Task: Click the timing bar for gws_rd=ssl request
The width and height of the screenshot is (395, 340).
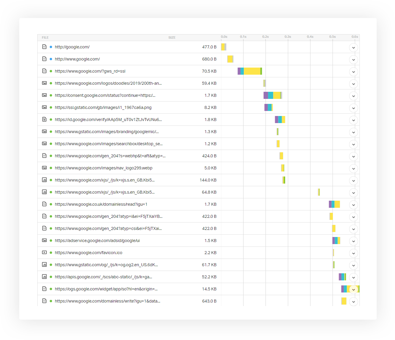Action: [x=250, y=71]
